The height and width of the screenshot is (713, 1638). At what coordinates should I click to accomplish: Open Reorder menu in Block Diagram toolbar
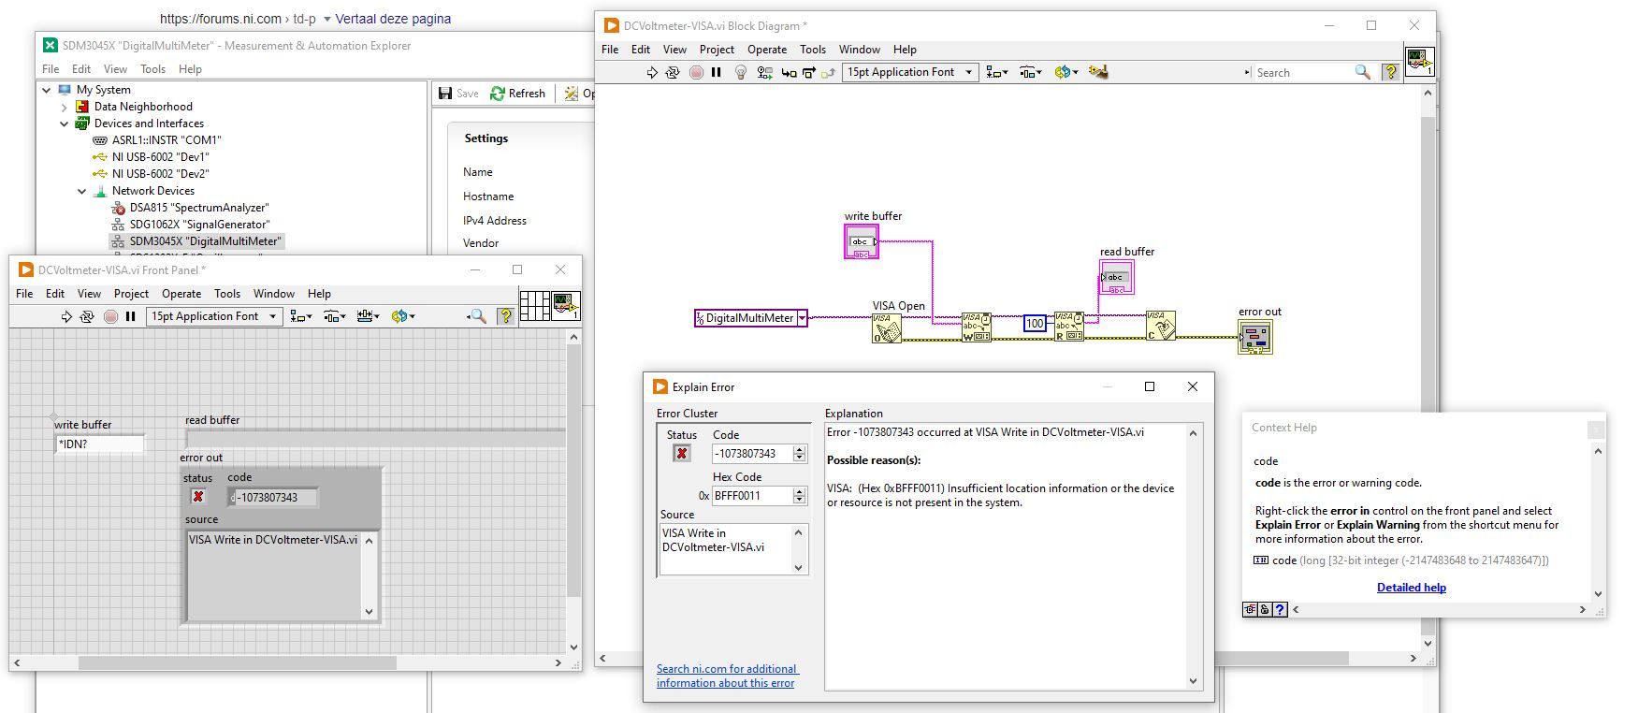[x=1065, y=72]
